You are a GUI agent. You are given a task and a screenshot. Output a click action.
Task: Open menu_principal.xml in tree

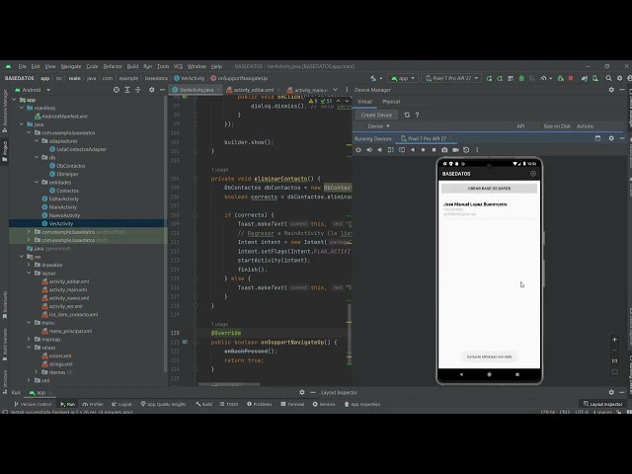66,331
